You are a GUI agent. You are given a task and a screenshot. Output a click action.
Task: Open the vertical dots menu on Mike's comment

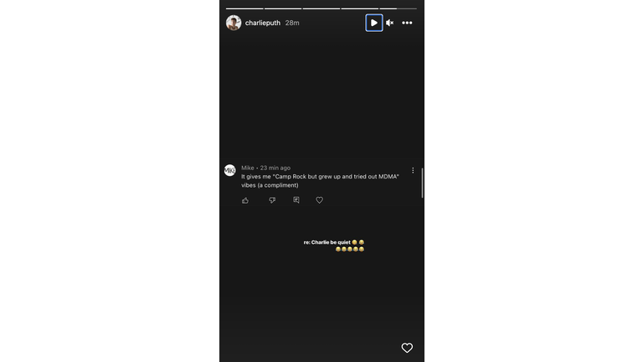(413, 170)
